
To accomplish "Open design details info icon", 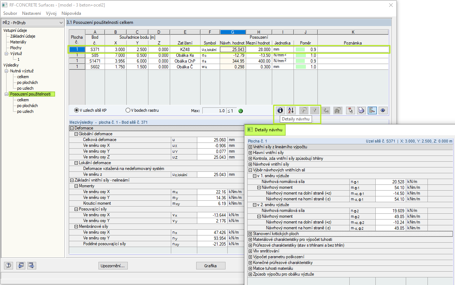I will pyautogui.click(x=279, y=111).
